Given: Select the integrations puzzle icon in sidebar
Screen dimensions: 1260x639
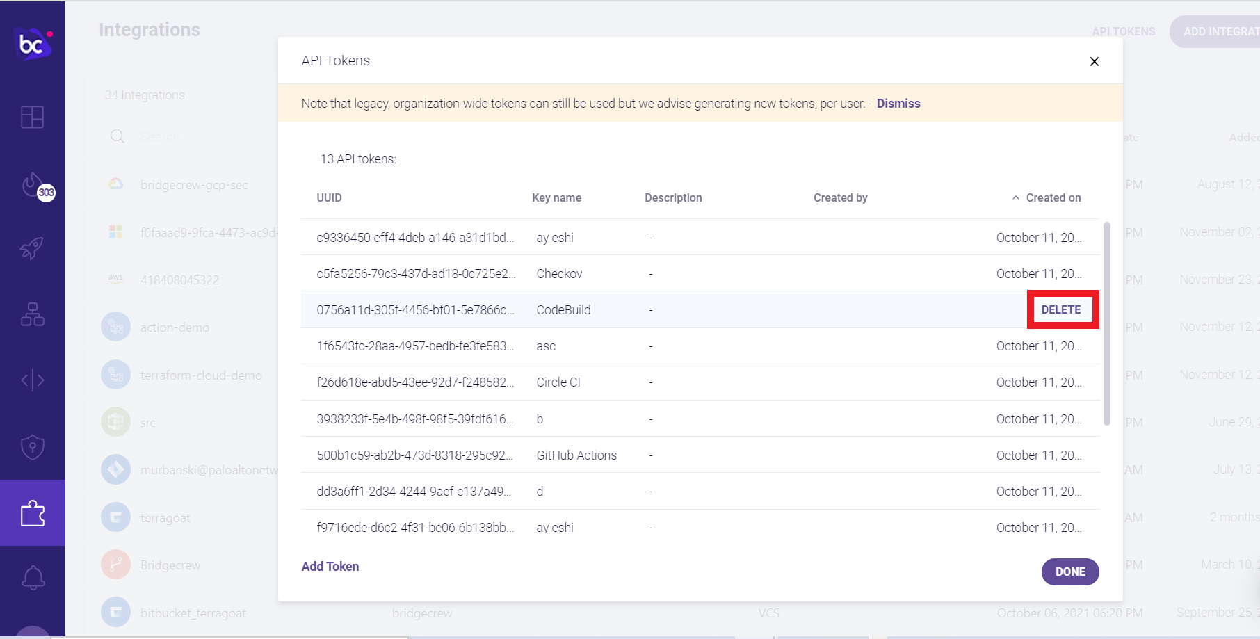Looking at the screenshot, I should point(33,513).
